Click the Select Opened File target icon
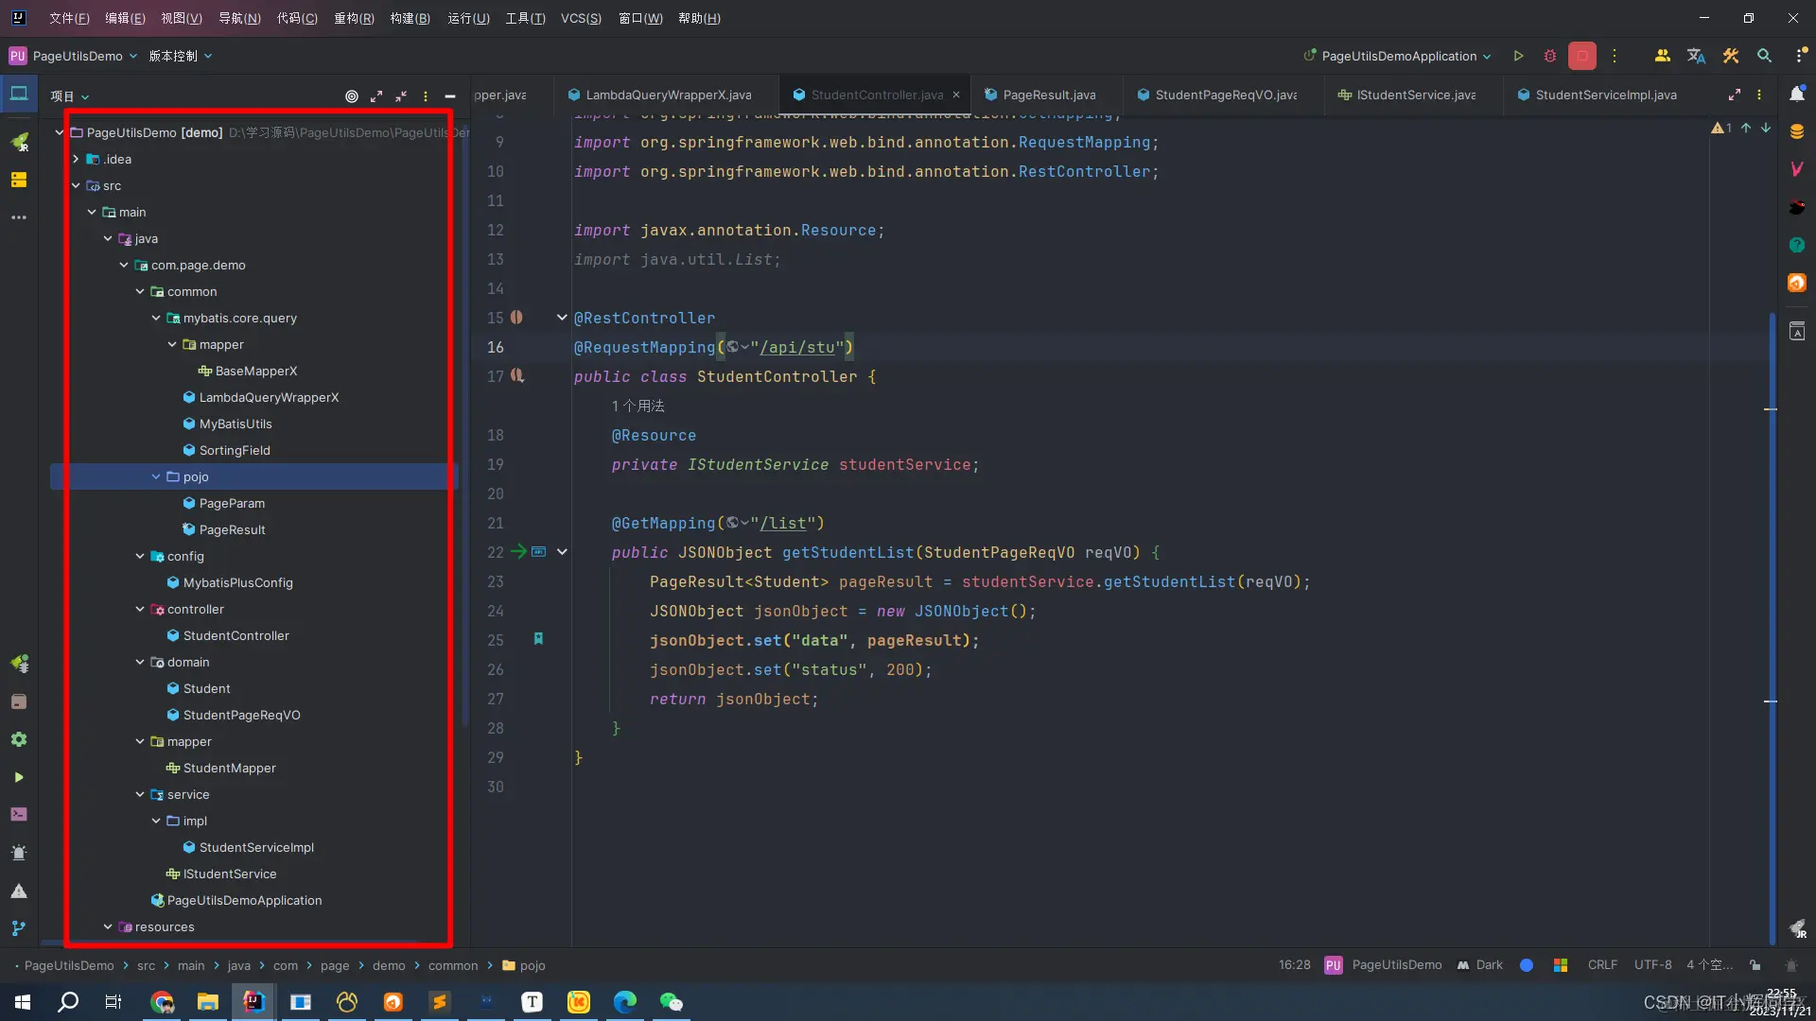Viewport: 1816px width, 1021px height. [x=352, y=96]
